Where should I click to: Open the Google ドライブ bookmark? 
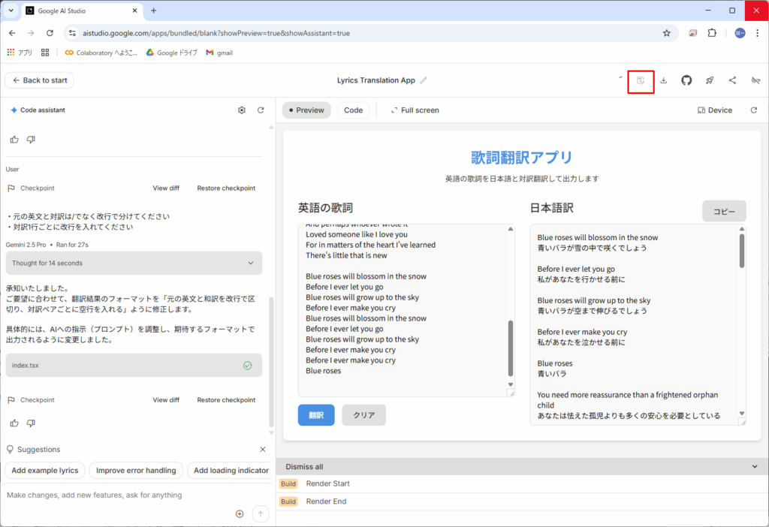coord(172,53)
